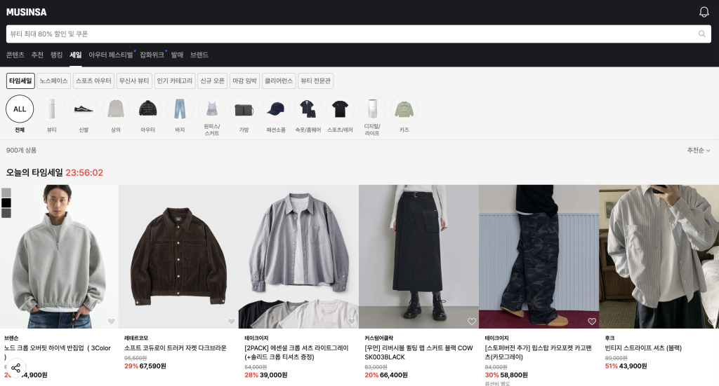The width and height of the screenshot is (719, 386).
Task: Select the 아우터 outerwear category icon
Action: [147, 109]
